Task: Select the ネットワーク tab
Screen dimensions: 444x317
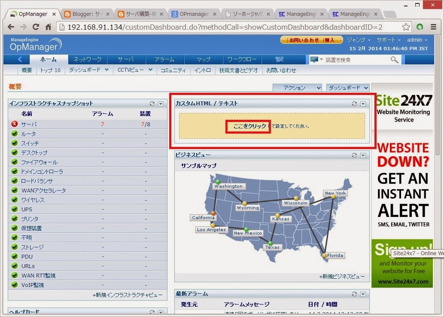Action: tap(88, 59)
